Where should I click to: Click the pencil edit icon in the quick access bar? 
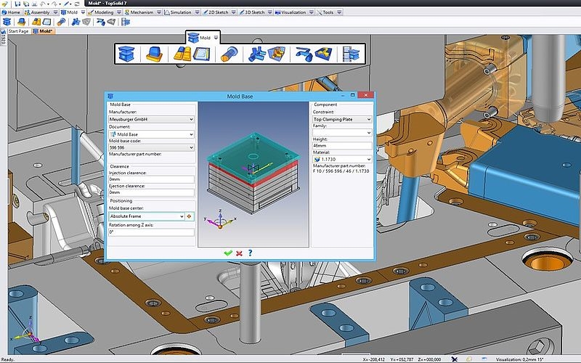point(65,4)
